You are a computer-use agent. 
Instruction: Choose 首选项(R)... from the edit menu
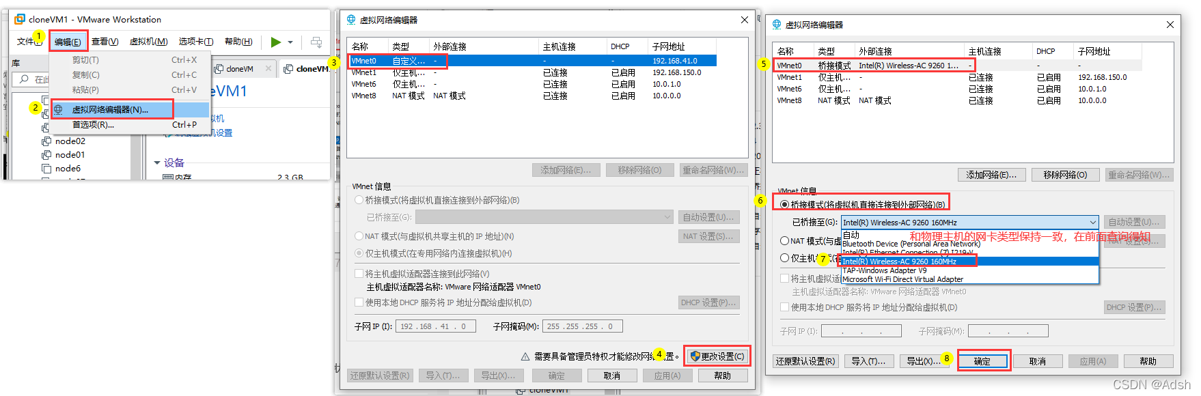(130, 125)
